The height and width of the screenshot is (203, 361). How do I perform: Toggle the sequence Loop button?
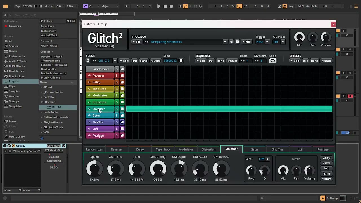(x=272, y=61)
